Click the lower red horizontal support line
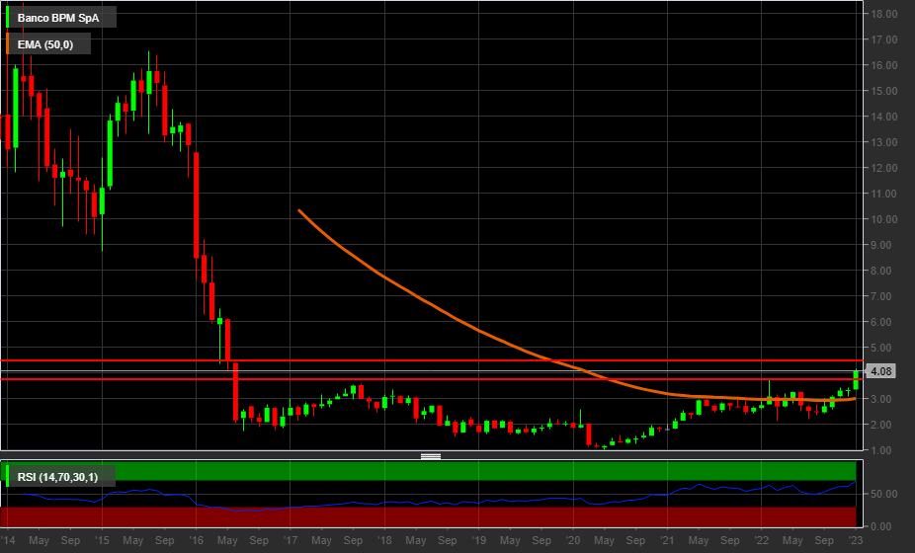The image size is (915, 553). 432,379
